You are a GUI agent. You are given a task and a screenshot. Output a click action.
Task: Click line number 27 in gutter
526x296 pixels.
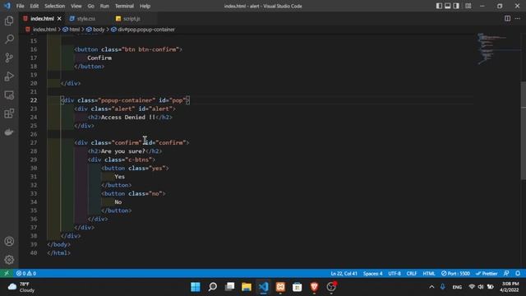point(34,142)
